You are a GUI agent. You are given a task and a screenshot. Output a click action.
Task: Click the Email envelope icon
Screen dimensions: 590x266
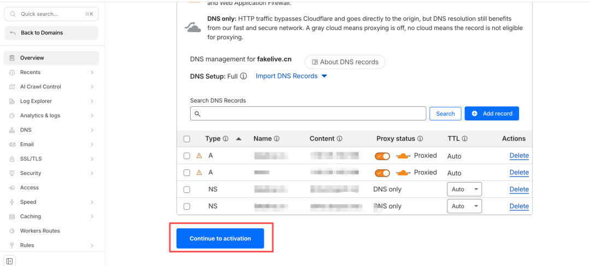point(12,144)
